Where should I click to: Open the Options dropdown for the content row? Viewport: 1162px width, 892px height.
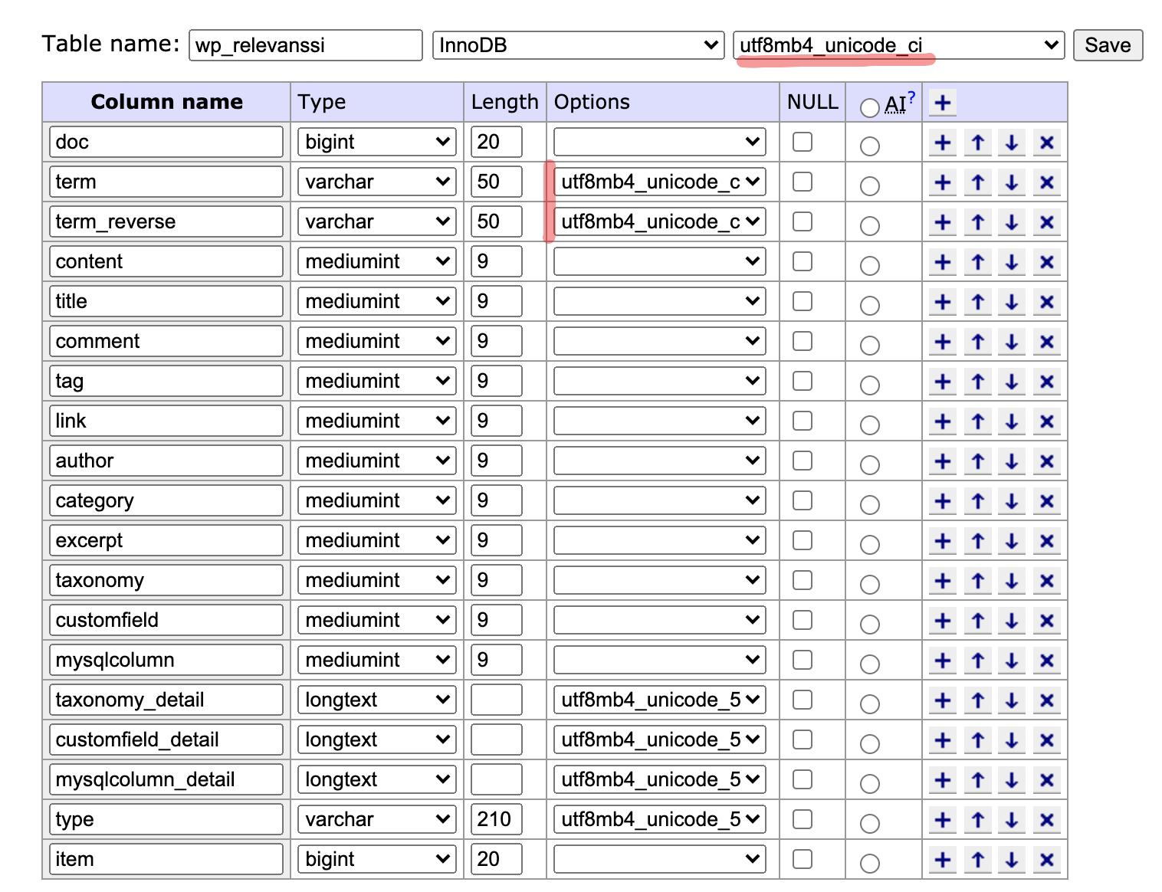coord(659,261)
